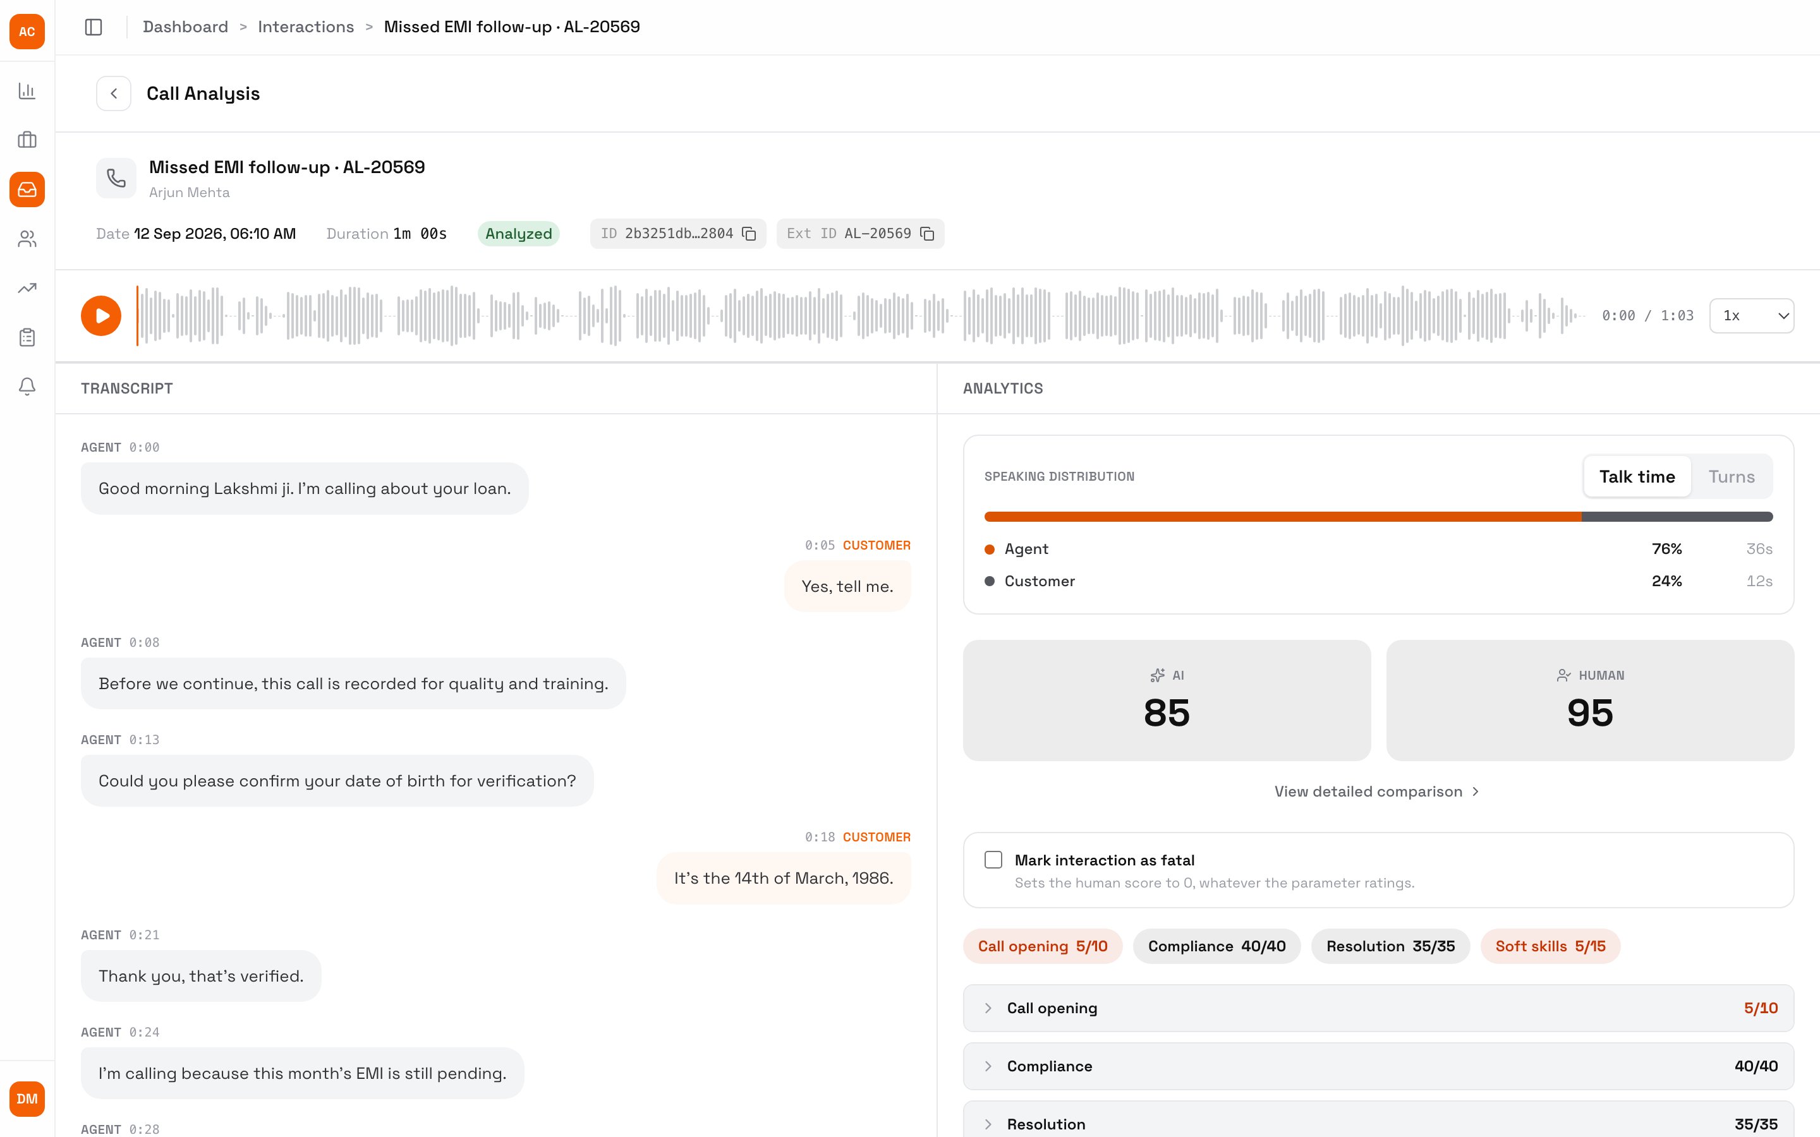Open the 1x playback speed dropdown
Screen dimensions: 1820x1137
click(1752, 316)
